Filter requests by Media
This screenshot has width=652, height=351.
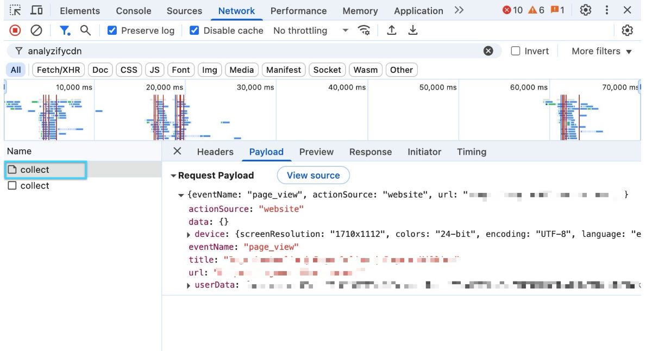coord(241,70)
